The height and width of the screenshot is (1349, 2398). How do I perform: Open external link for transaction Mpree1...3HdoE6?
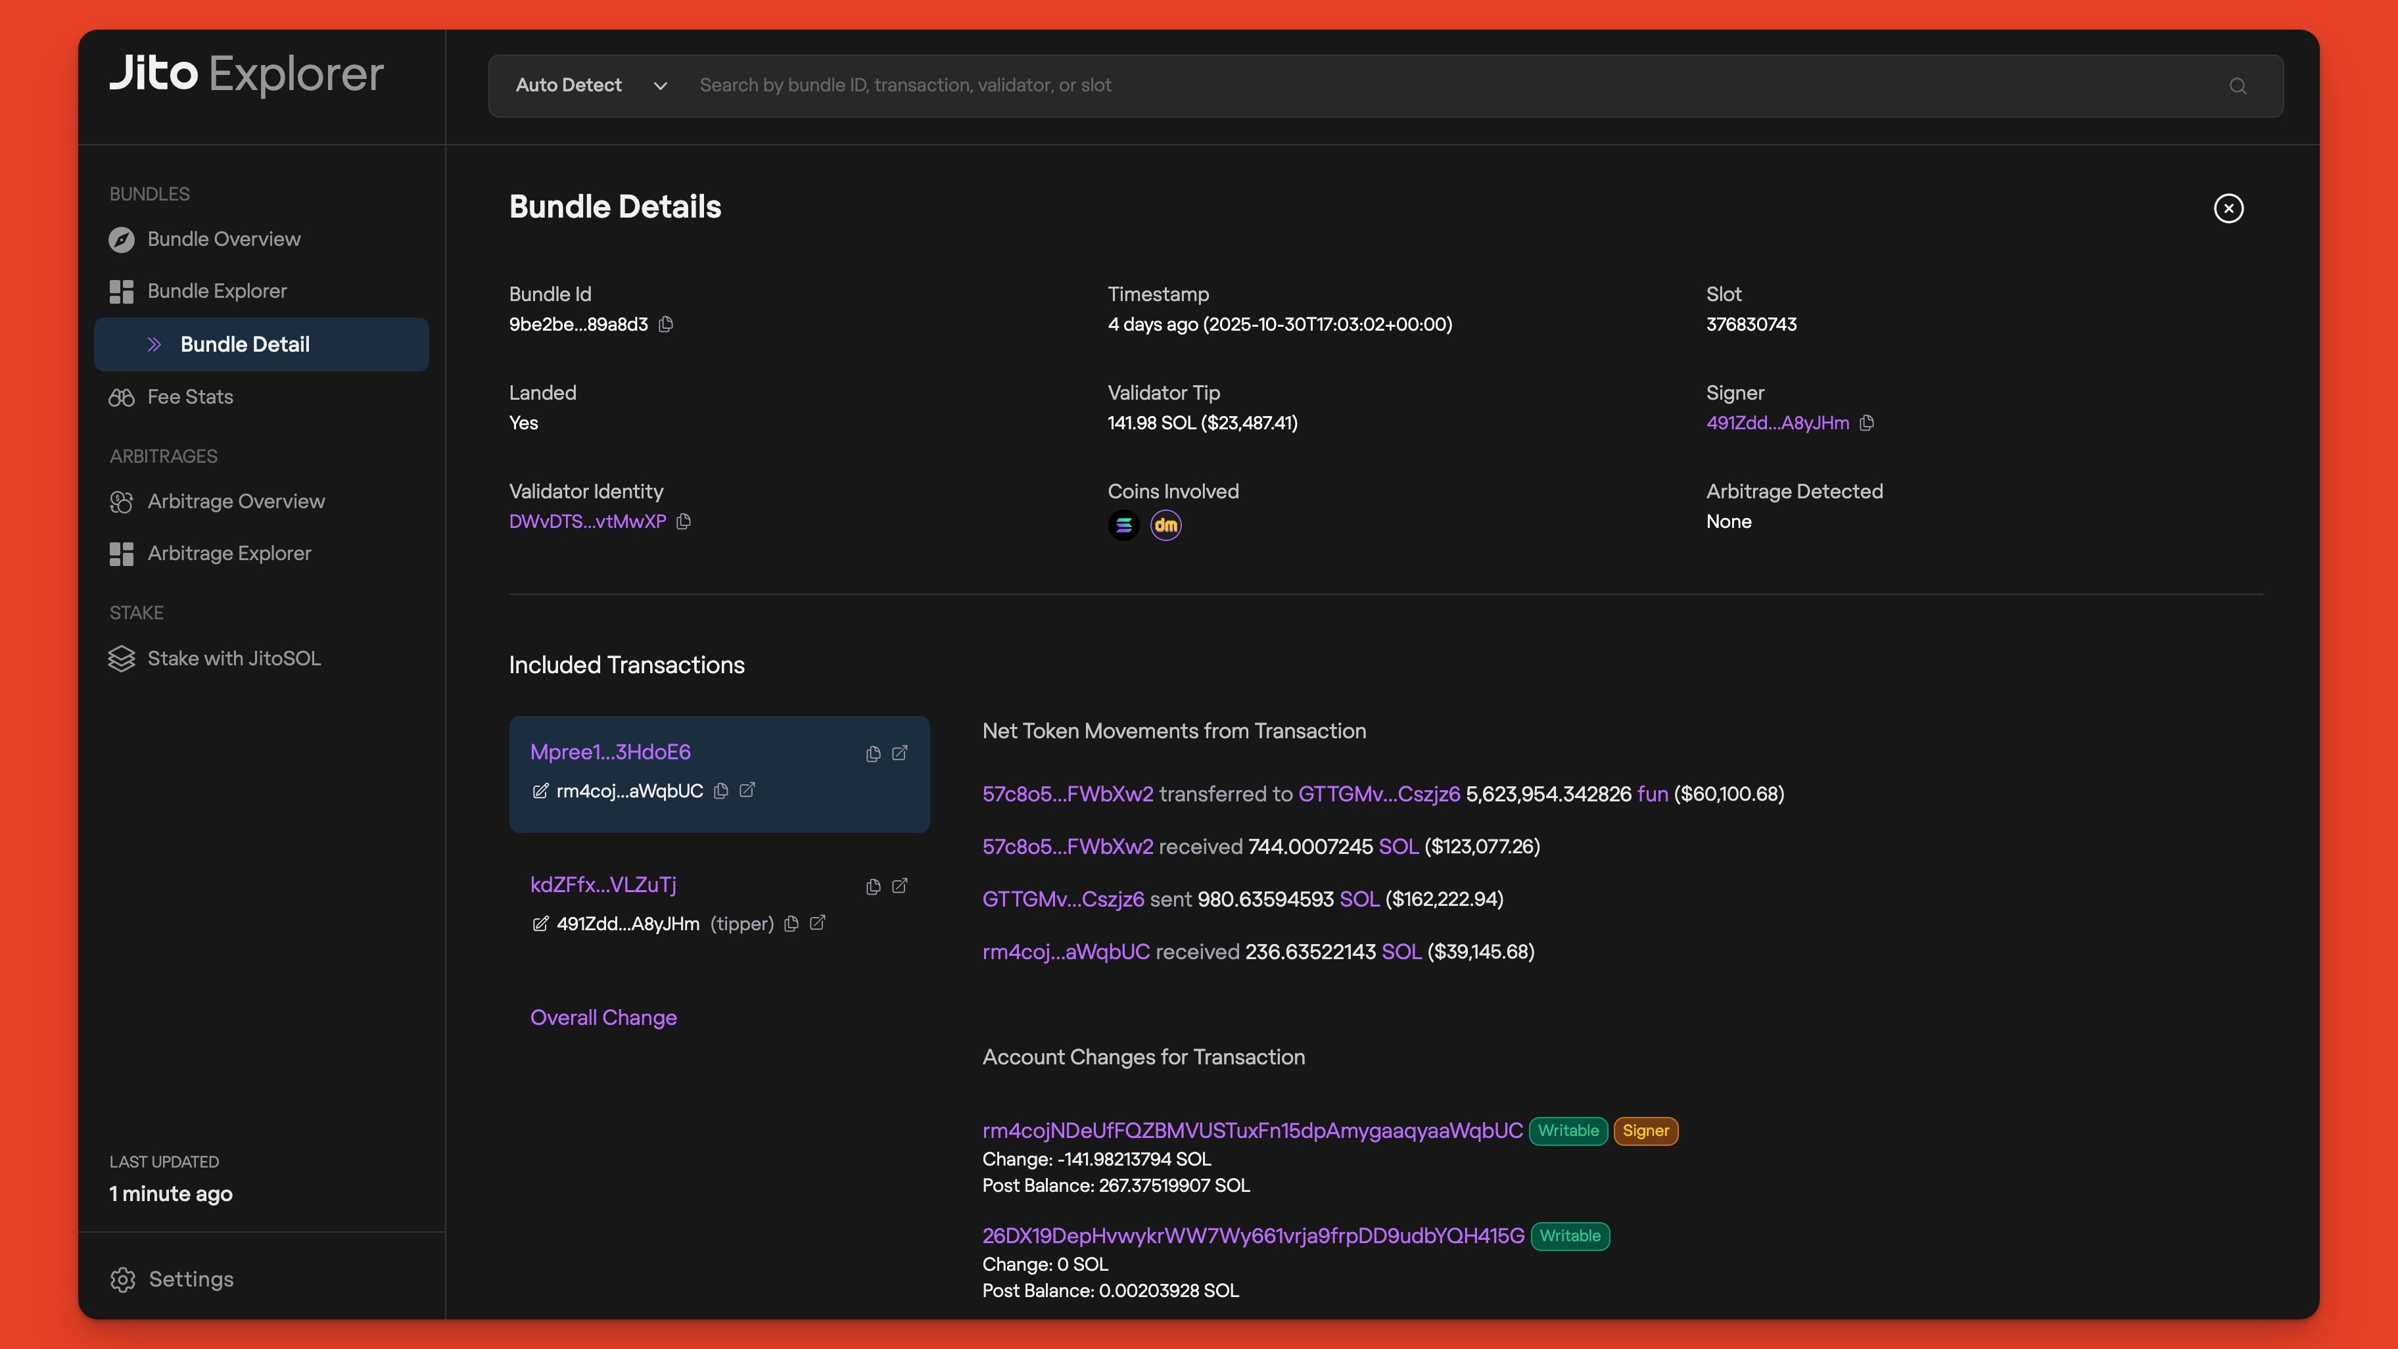tap(899, 753)
